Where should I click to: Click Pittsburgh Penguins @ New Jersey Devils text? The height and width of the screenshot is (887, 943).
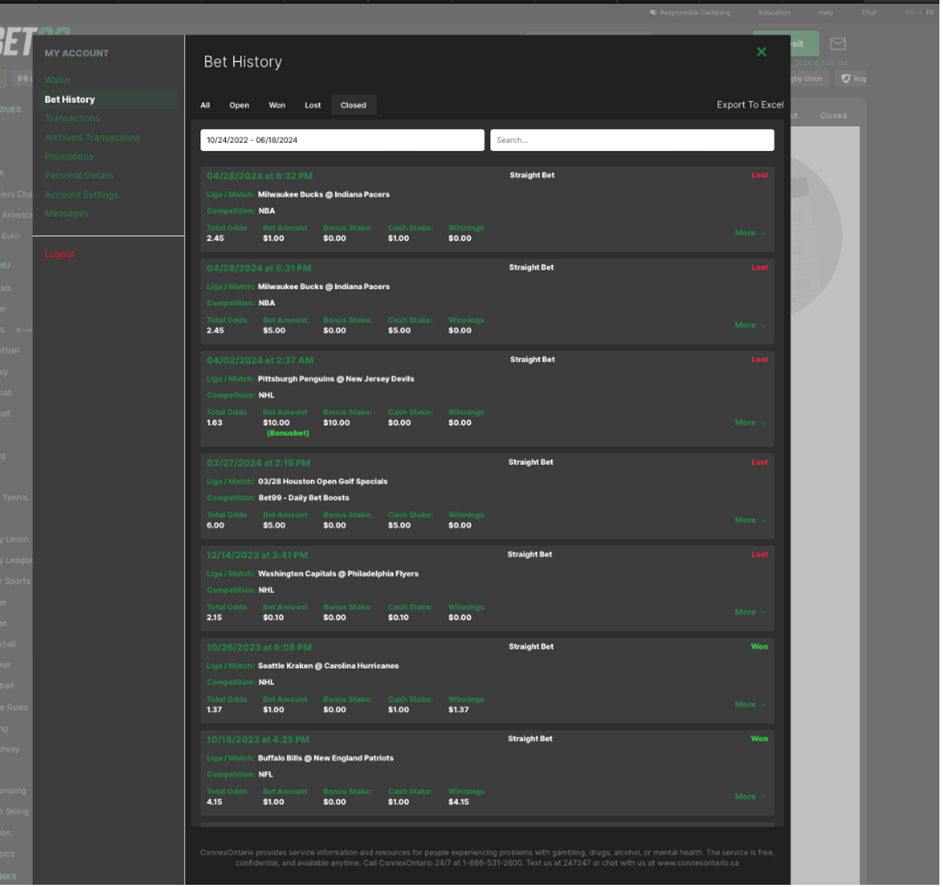coord(337,380)
